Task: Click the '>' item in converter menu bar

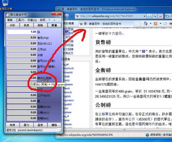Action: [x=54, y=20]
